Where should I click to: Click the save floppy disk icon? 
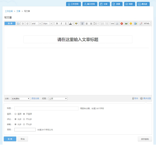18,24
